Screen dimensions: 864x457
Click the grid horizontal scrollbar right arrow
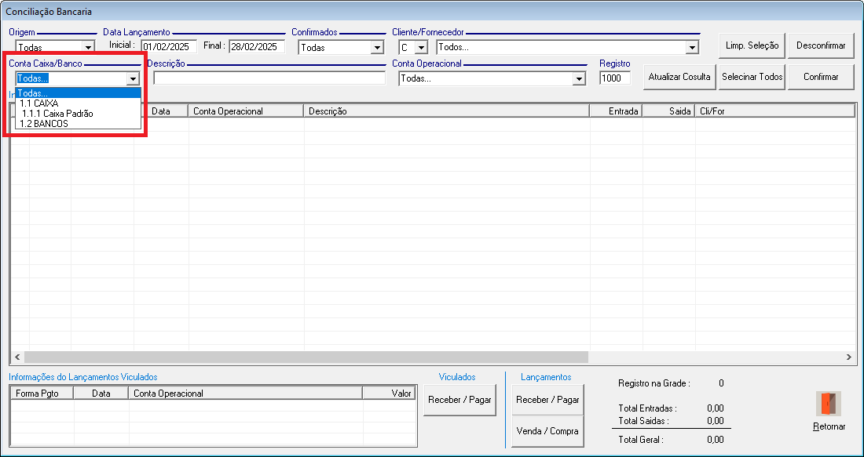848,357
